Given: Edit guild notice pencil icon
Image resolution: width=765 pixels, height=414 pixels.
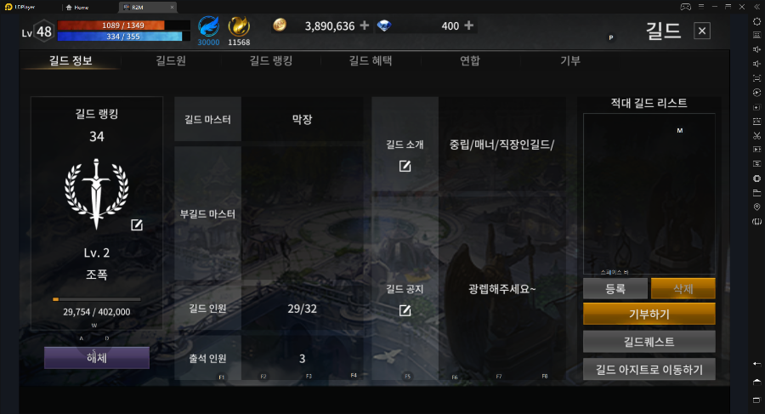Looking at the screenshot, I should 405,310.
